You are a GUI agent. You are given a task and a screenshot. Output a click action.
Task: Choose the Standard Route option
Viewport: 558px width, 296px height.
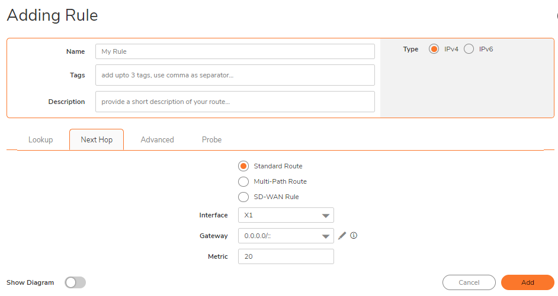243,166
